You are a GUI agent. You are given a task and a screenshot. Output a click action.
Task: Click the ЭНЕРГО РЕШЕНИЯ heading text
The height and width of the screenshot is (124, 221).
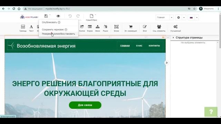85,88
